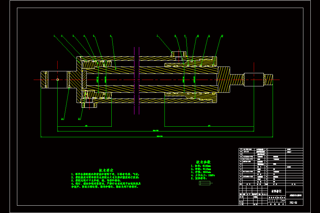The image size is (320, 213).
Task: Select the second technical requirement line
Action: (105, 177)
